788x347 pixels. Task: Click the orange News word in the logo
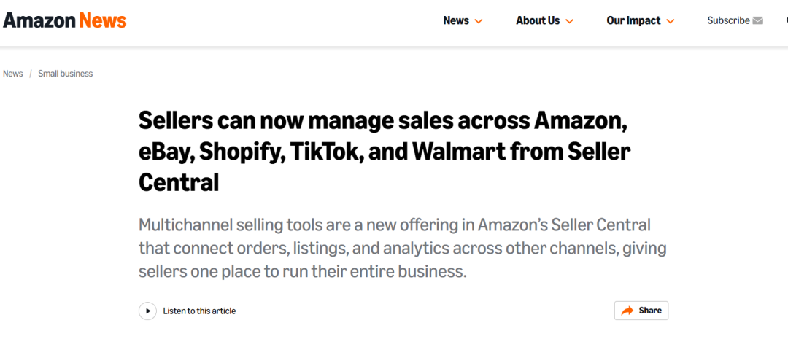(x=103, y=20)
